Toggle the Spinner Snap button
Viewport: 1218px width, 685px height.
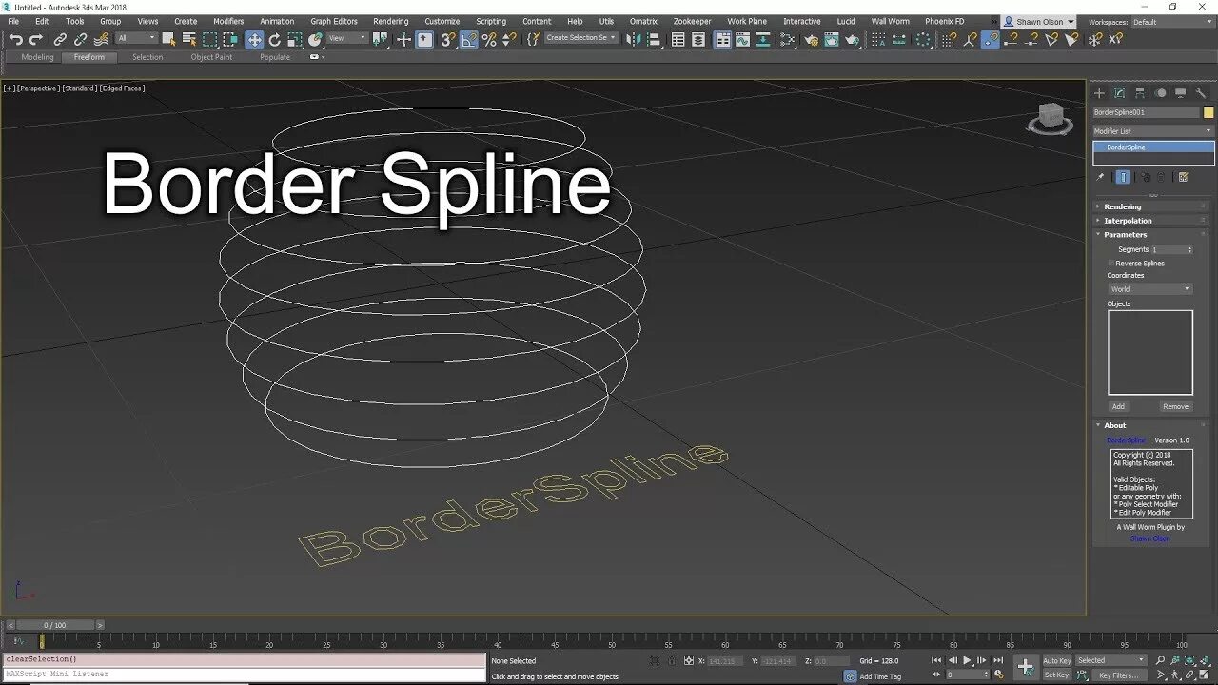[x=509, y=39]
